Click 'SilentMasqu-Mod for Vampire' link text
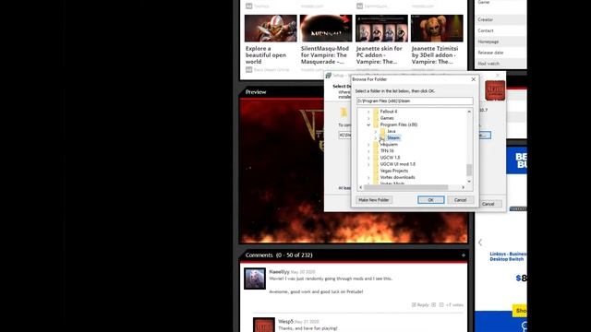Screen dimensions: 591x332 (x=325, y=55)
